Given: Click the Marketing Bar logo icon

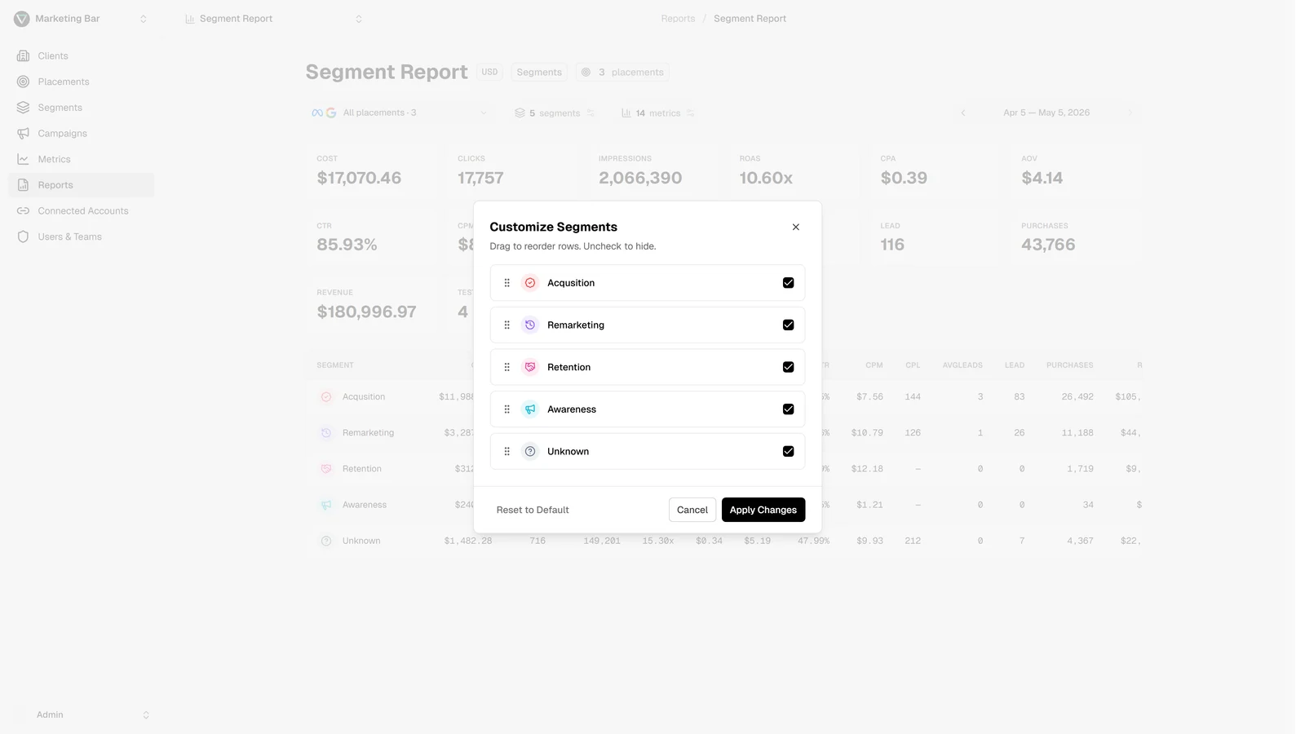Looking at the screenshot, I should (x=22, y=19).
